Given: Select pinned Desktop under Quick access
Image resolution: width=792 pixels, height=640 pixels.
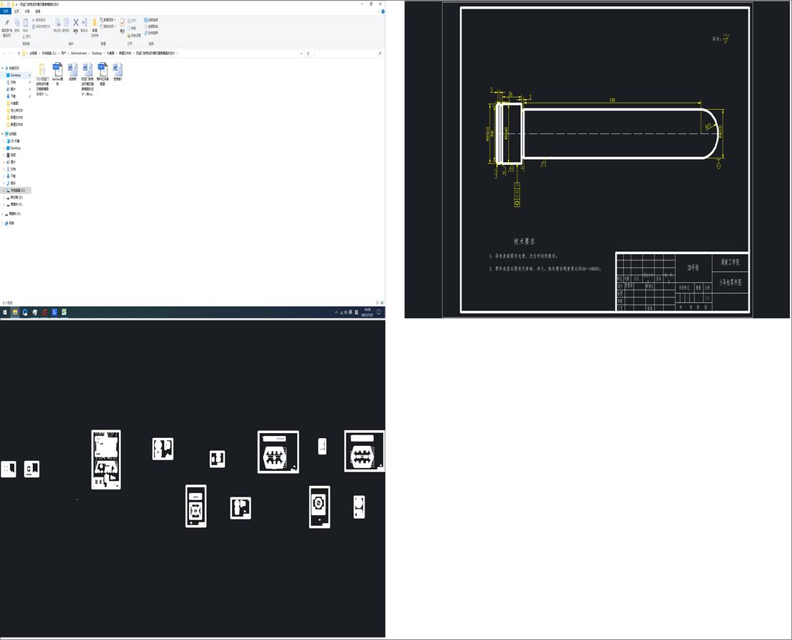Looking at the screenshot, I should (x=16, y=75).
